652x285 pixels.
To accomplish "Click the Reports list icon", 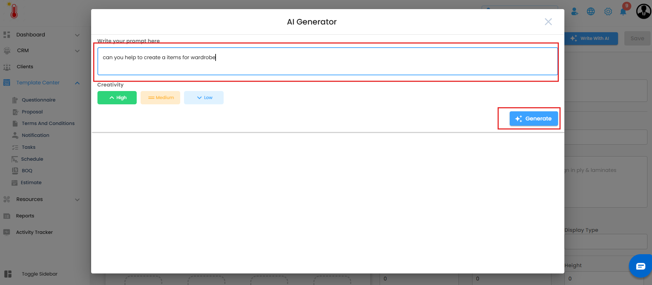I will point(7,216).
